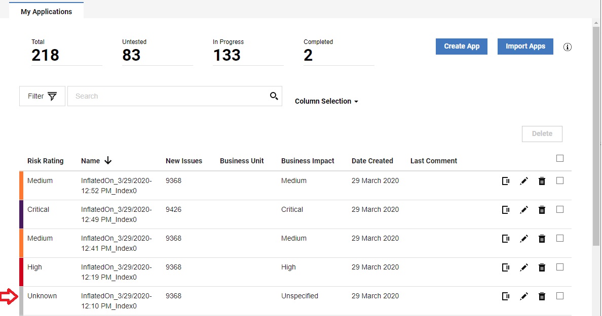Switch to the My Applications tab
Image resolution: width=602 pixels, height=316 pixels.
(46, 12)
